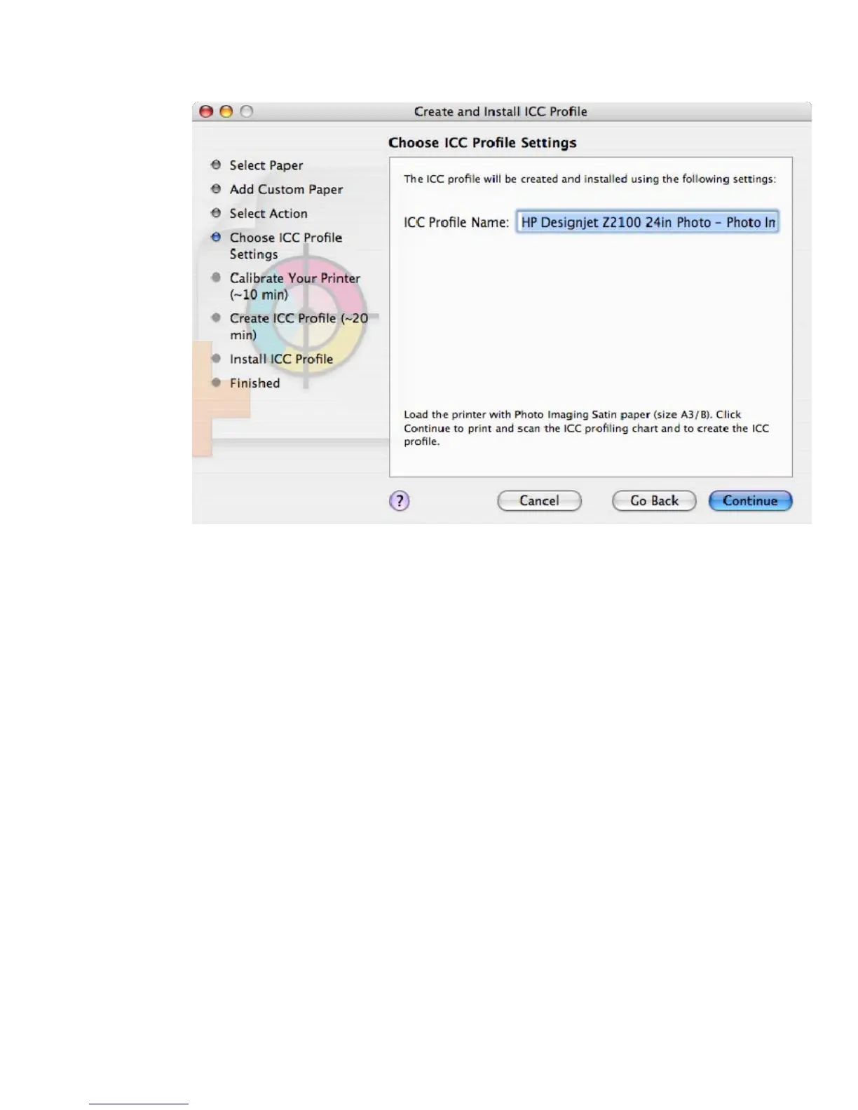Close the window with the red button
This screenshot has width=858, height=1110.
pos(206,111)
